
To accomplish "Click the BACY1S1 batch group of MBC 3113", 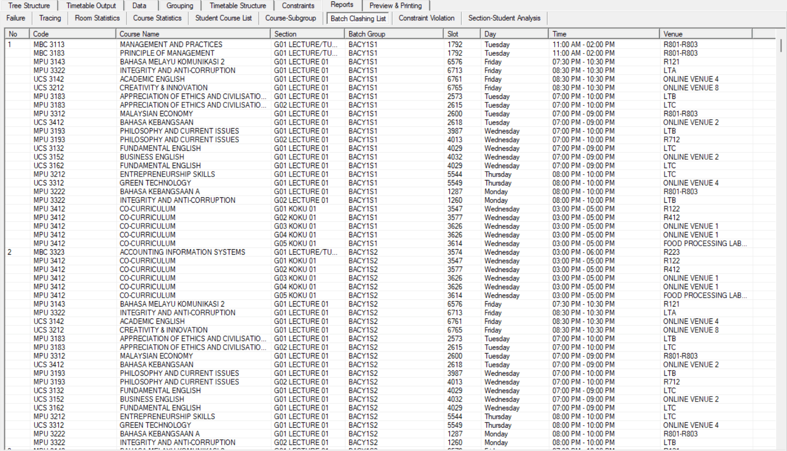I will [x=363, y=45].
